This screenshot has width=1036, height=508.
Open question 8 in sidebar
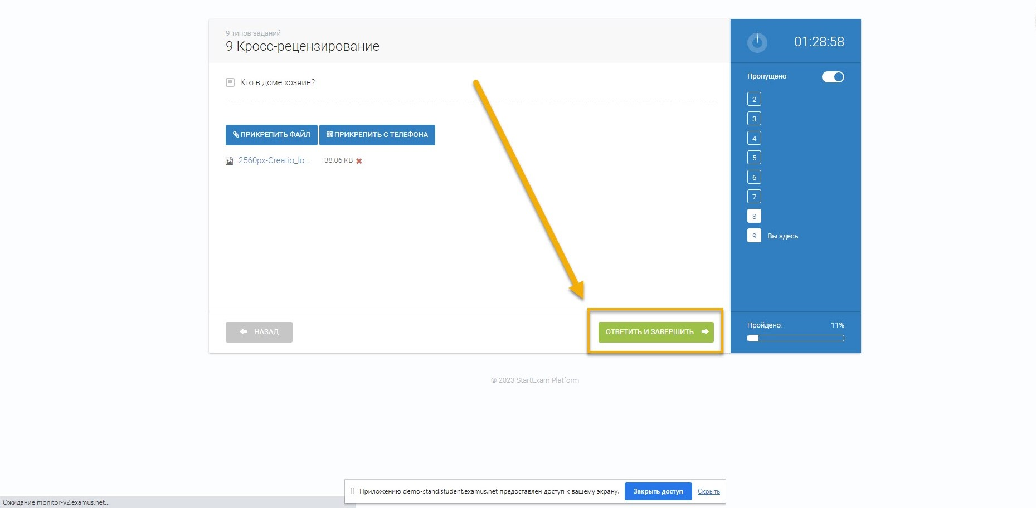point(754,216)
